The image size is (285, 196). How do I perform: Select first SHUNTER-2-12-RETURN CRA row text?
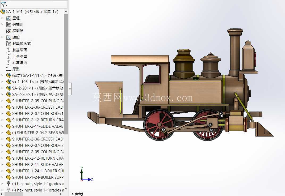[38, 120]
